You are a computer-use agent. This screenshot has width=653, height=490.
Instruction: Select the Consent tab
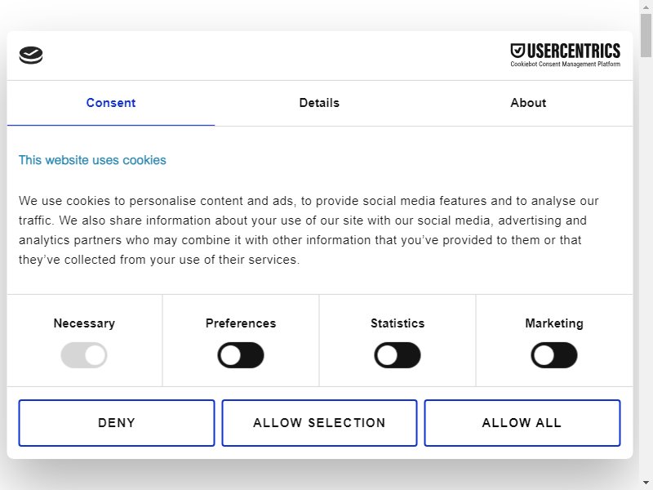click(111, 103)
